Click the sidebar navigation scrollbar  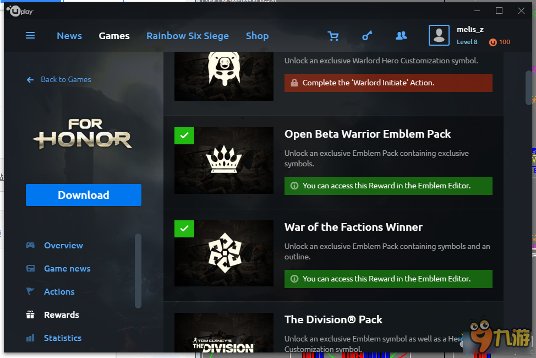pos(138,271)
